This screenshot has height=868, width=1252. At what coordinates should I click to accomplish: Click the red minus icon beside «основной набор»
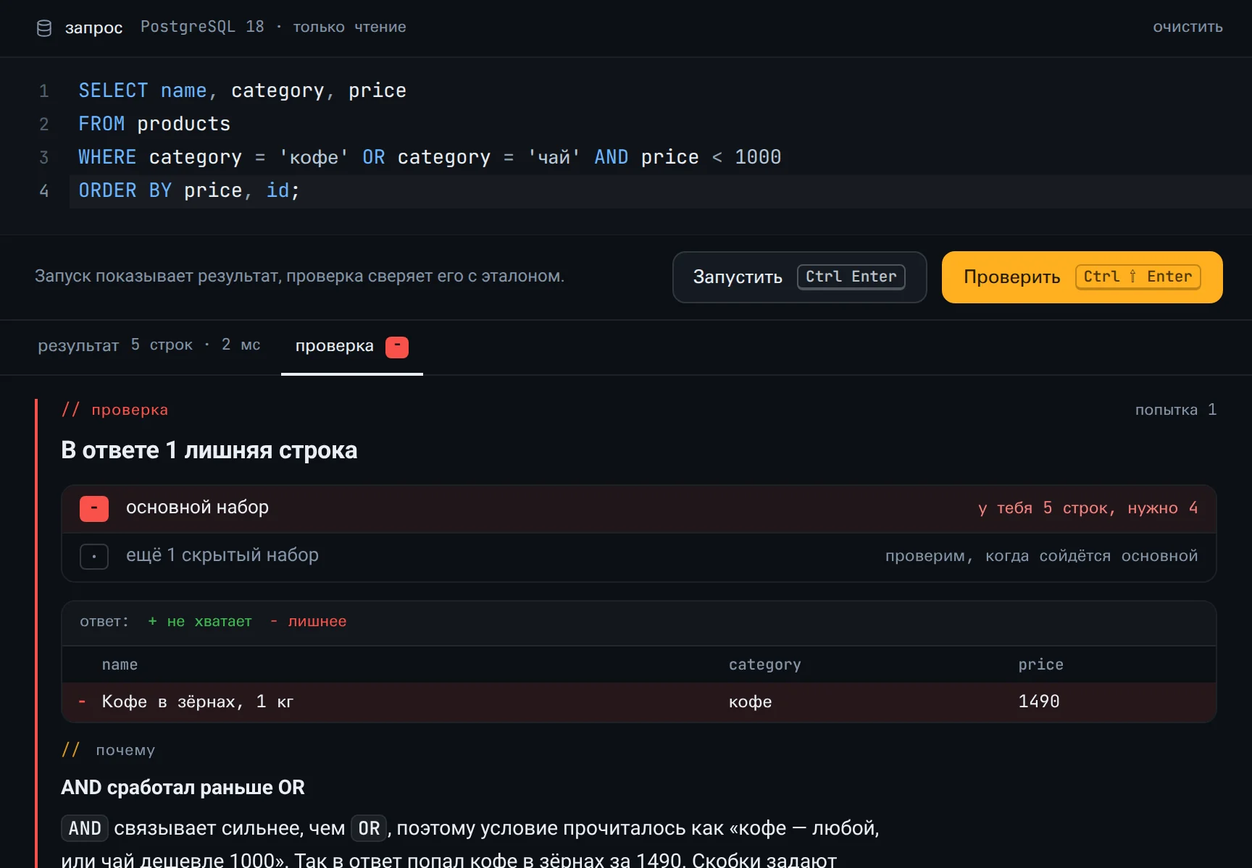click(x=94, y=509)
